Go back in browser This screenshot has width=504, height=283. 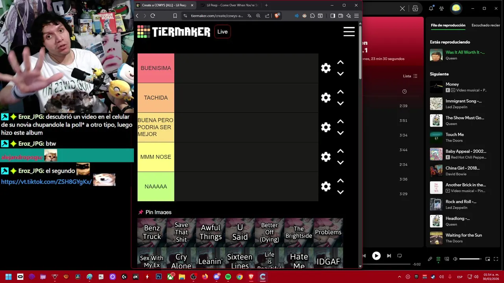137,16
